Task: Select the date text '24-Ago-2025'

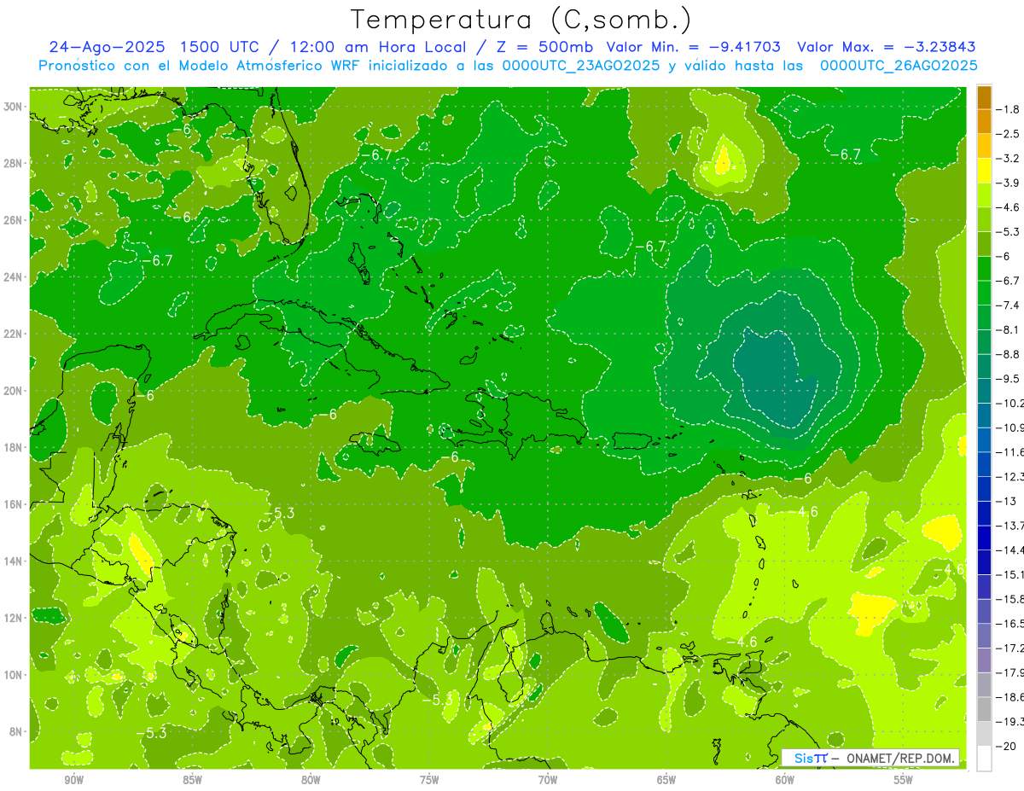Action: coord(106,47)
